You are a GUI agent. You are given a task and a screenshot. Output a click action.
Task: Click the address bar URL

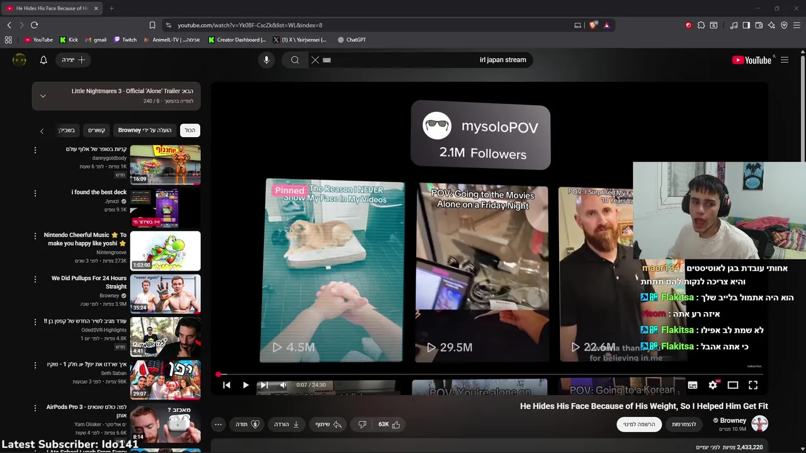(x=249, y=25)
